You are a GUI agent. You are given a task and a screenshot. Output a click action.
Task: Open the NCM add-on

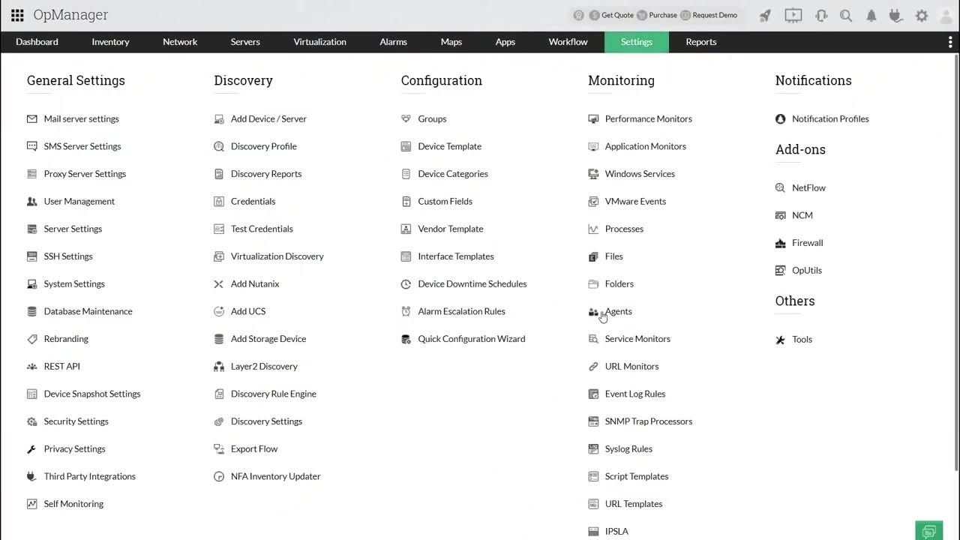[802, 215]
